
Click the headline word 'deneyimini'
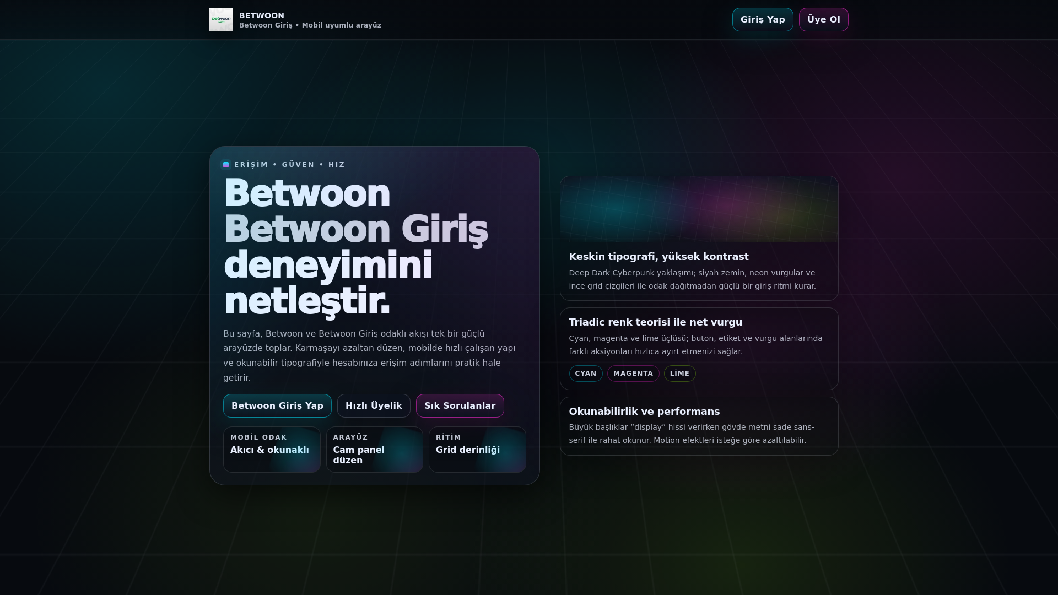point(328,265)
